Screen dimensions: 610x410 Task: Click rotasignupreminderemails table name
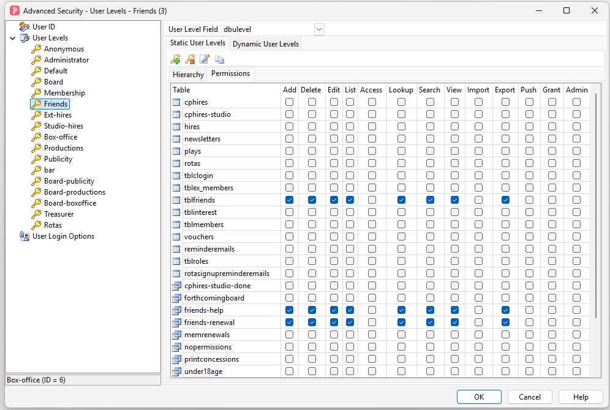click(x=227, y=274)
